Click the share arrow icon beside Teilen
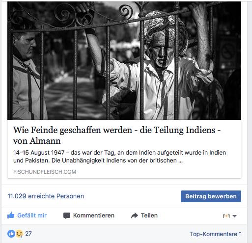This screenshot has width=252, height=243. click(x=135, y=216)
